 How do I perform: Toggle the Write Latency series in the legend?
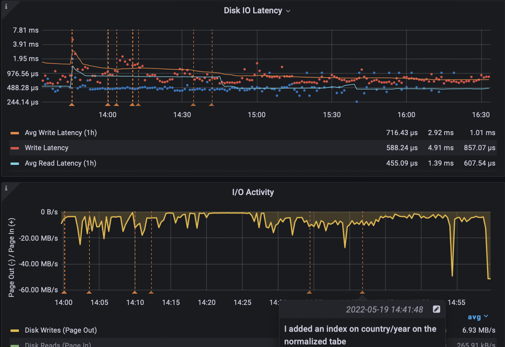tap(46, 148)
